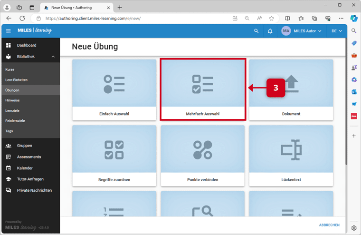Viewport: 361px width, 235px height.
Task: Reload the page with browser refresh button
Action: pos(22,18)
